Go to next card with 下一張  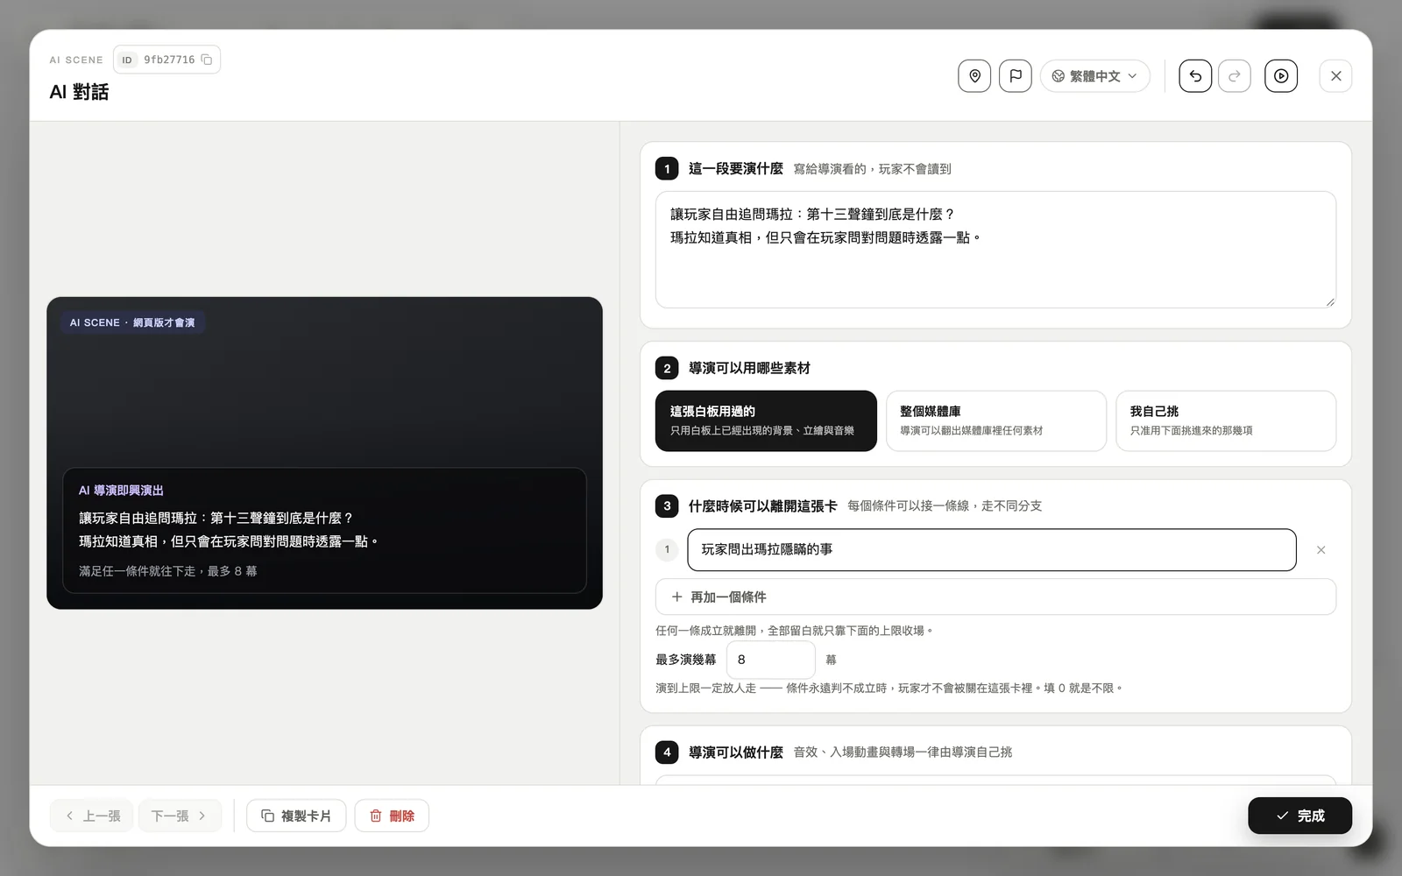click(x=180, y=816)
